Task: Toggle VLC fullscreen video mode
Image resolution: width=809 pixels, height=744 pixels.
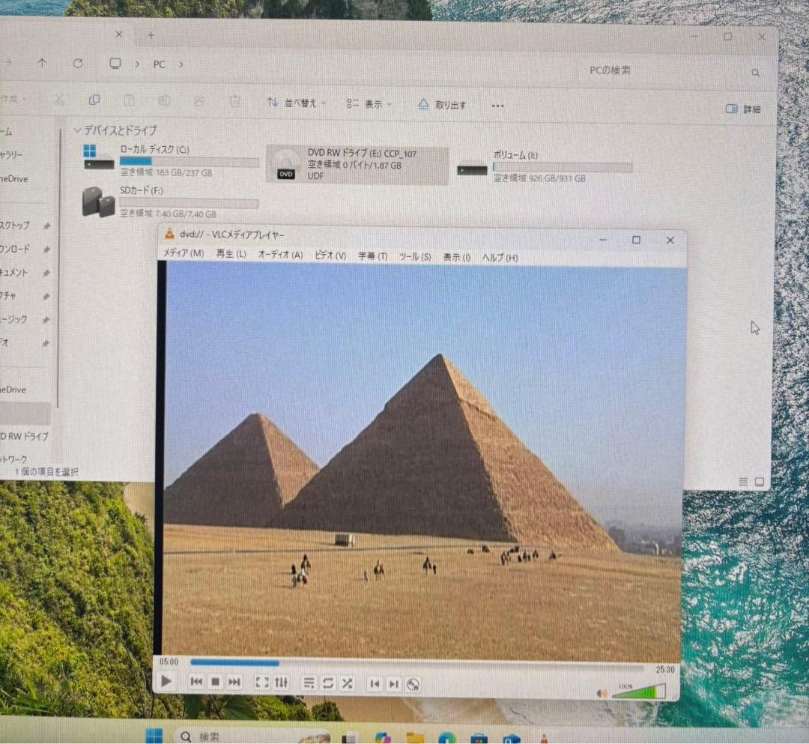Action: pyautogui.click(x=262, y=682)
